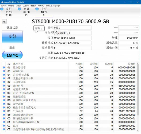Select the C: D: drive status orb
Screen dimensions: 141x134
point(2,9)
